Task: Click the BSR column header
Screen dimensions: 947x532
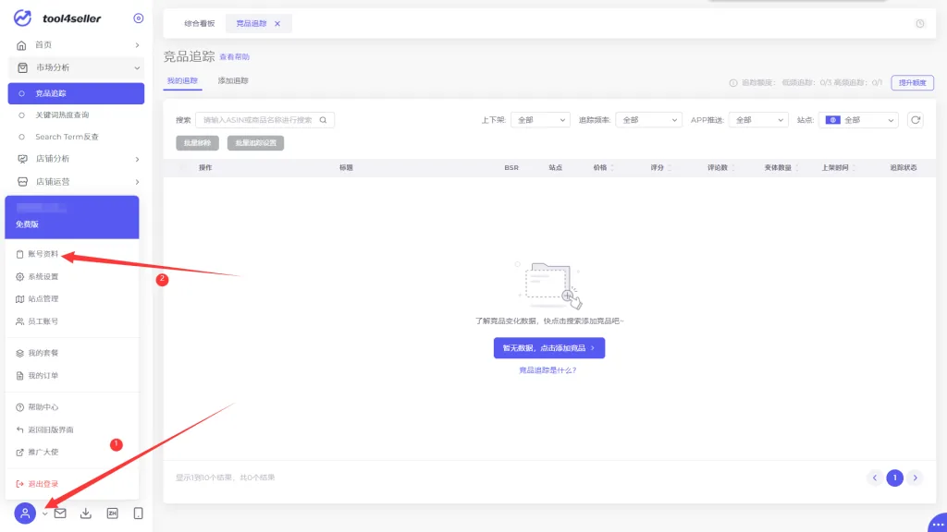Action: tap(511, 168)
